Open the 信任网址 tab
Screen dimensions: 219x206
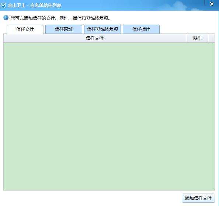pyautogui.click(x=64, y=29)
